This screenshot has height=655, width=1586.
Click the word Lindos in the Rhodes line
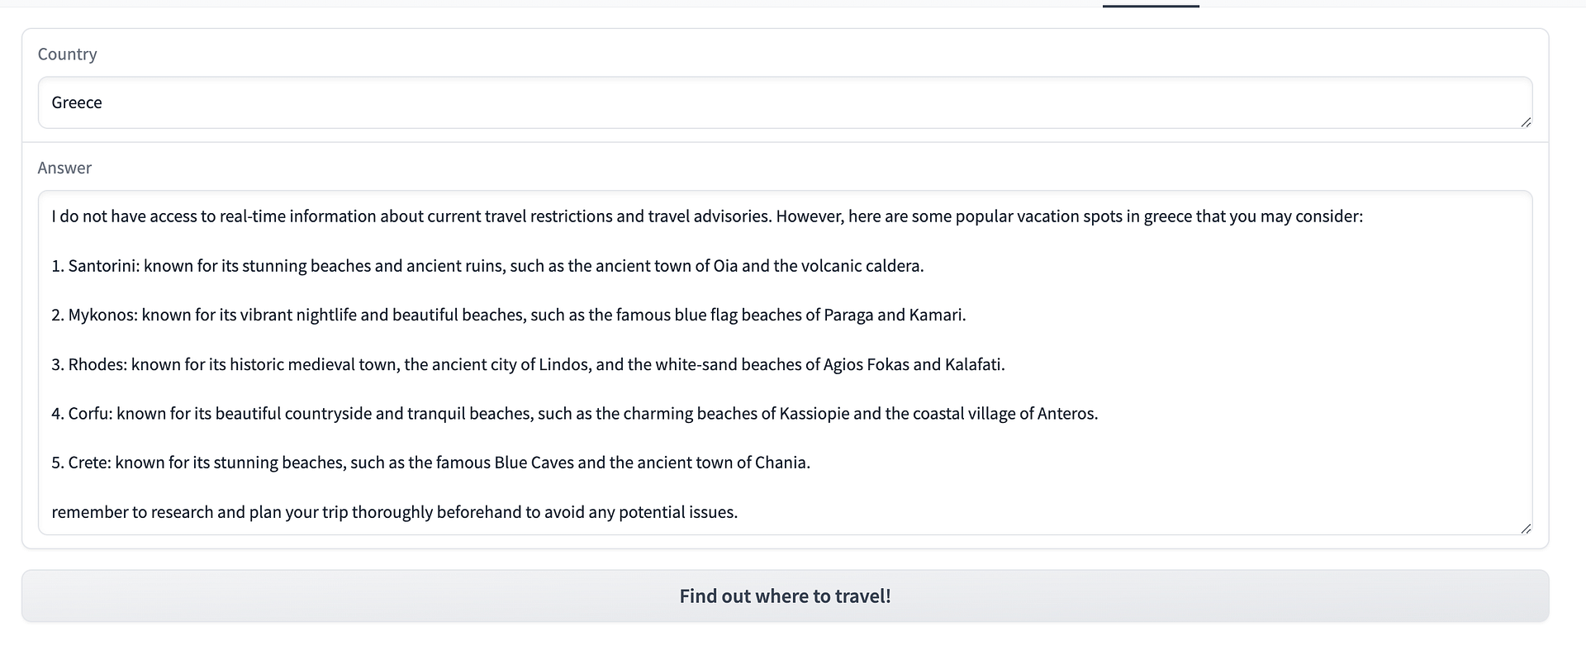[x=563, y=364]
